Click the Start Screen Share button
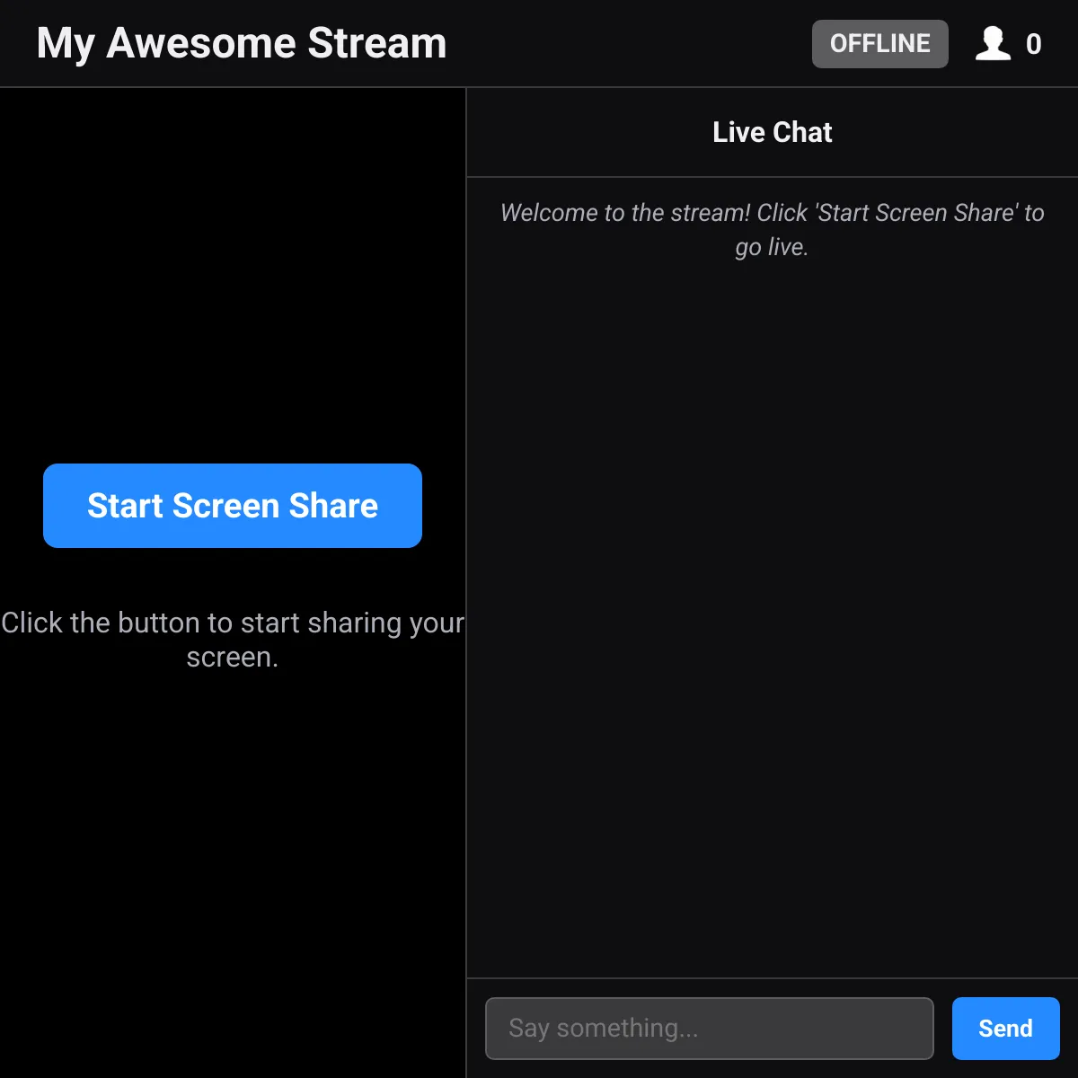Image resolution: width=1078 pixels, height=1078 pixels. 233,506
